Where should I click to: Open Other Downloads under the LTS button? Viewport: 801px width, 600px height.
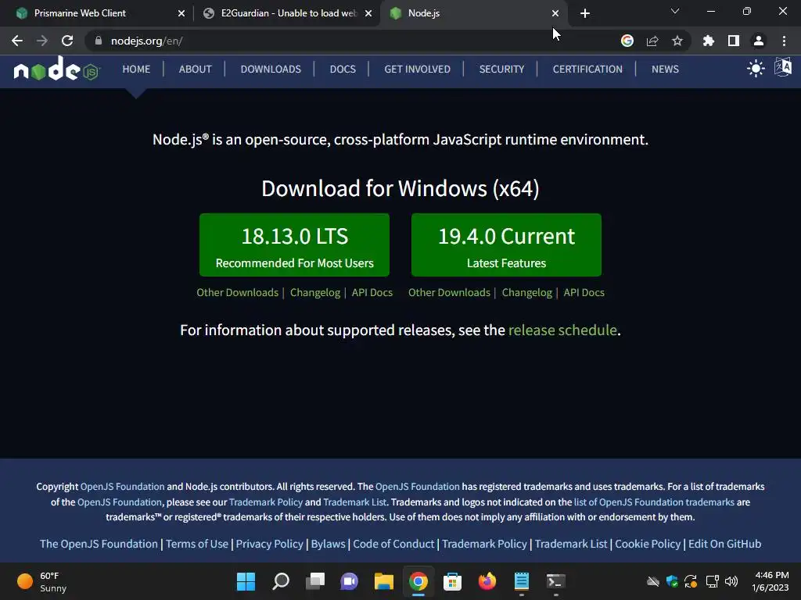[238, 292]
